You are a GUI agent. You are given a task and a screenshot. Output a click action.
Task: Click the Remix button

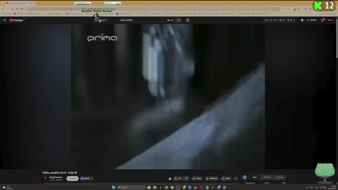point(85,178)
